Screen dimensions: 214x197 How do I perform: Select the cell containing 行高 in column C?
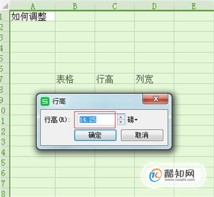115,78
